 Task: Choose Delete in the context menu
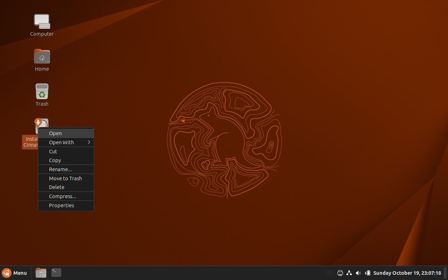[66, 187]
